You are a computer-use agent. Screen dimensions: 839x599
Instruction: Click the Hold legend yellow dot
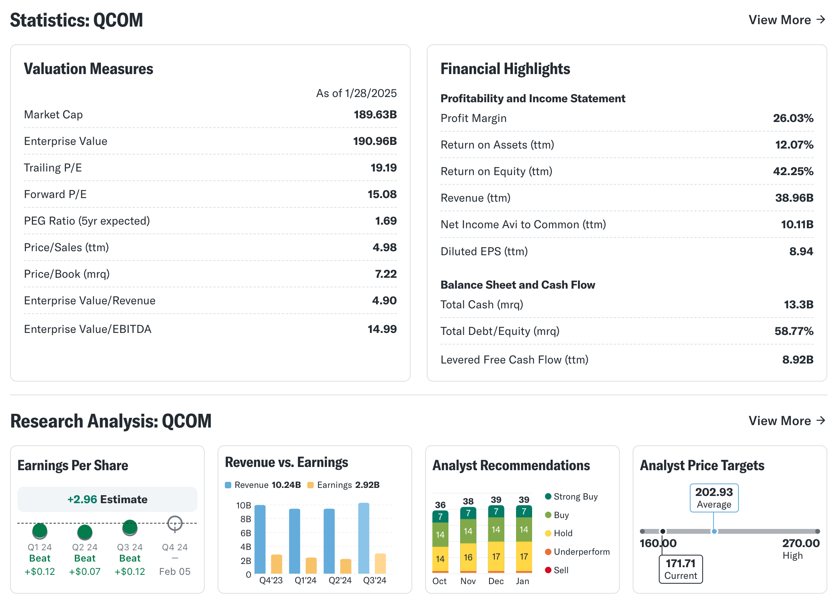(548, 533)
